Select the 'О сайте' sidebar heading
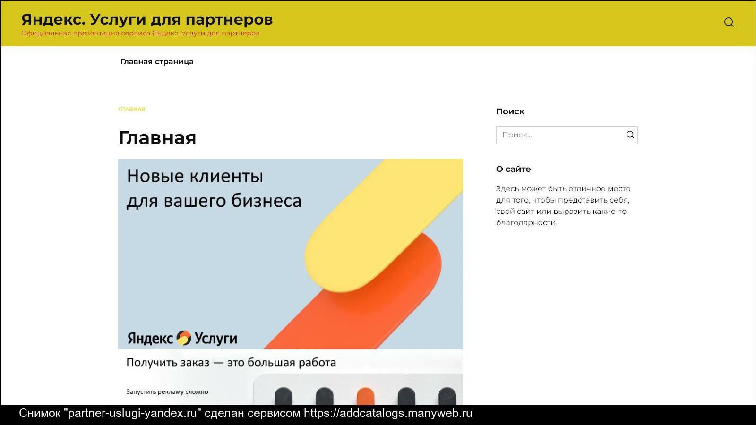This screenshot has width=756, height=425. (514, 169)
